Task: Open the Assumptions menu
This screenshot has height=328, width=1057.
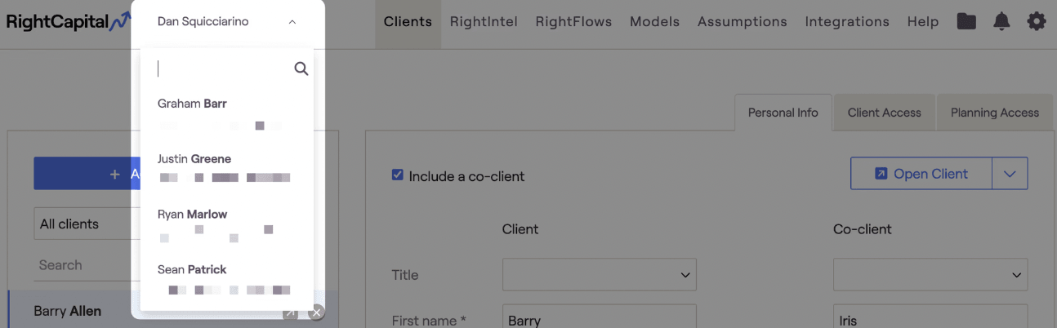Action: 743,22
